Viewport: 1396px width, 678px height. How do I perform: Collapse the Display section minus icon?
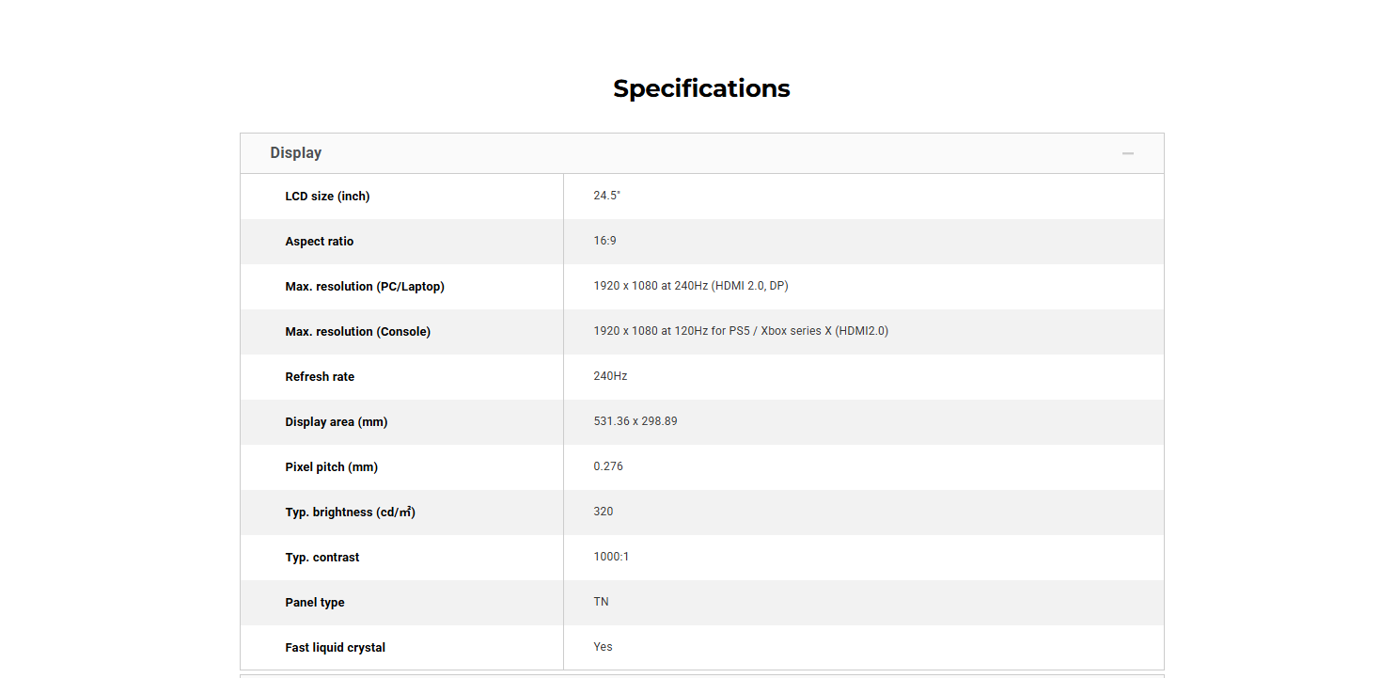tap(1127, 153)
